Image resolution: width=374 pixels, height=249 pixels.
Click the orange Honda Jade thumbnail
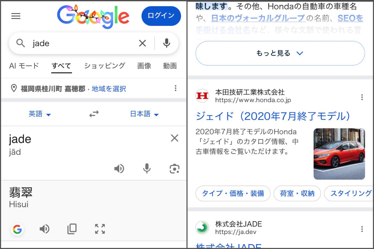coord(339,154)
